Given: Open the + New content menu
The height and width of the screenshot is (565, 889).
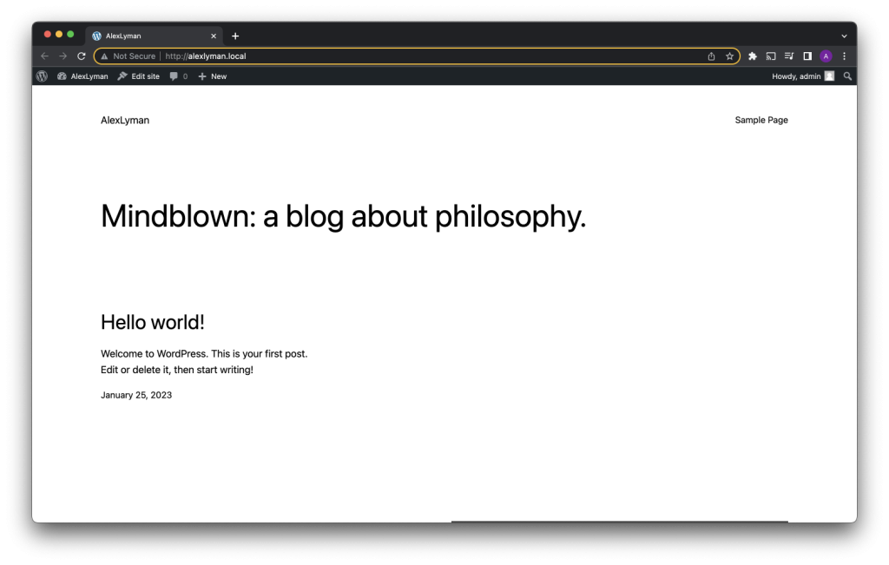Looking at the screenshot, I should [x=213, y=76].
